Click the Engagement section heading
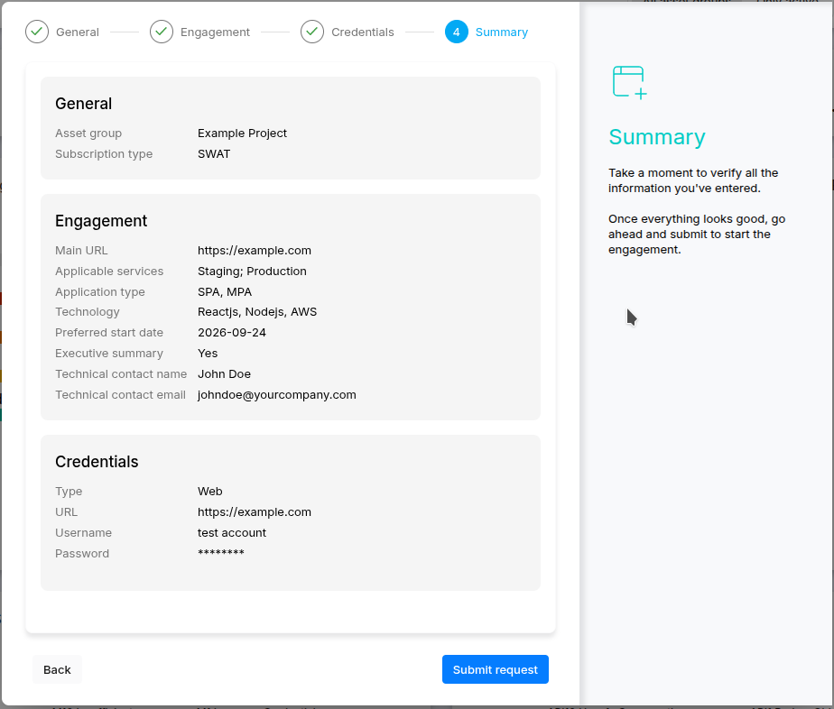Screen dimensions: 834x709 pos(101,221)
